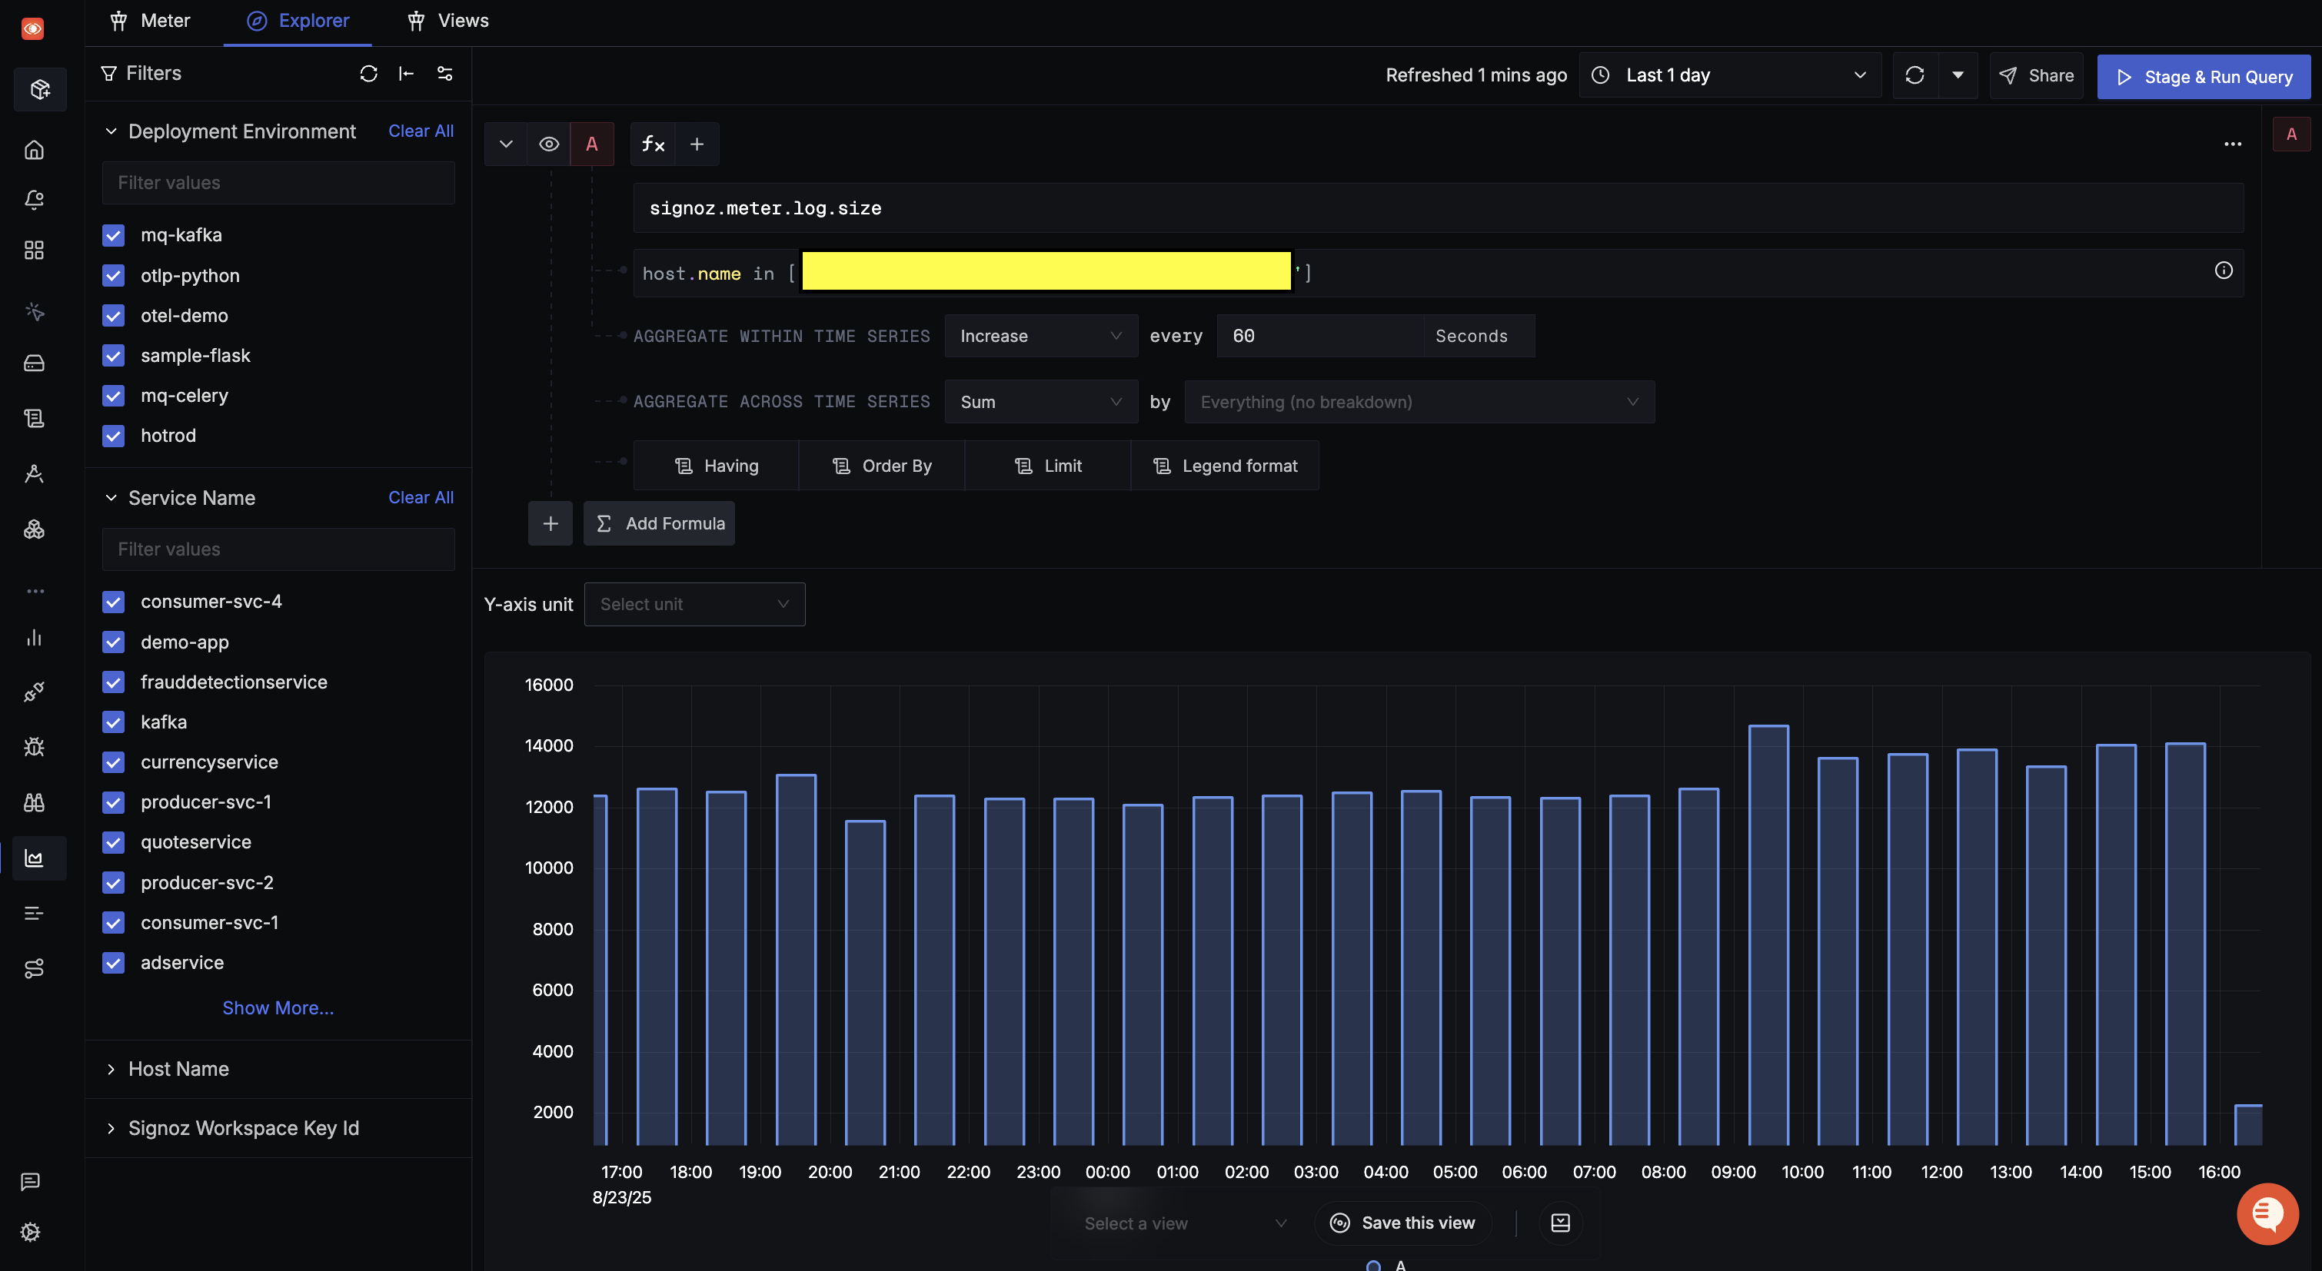Open the Y-axis Select unit dropdown
The width and height of the screenshot is (2322, 1271).
[694, 605]
